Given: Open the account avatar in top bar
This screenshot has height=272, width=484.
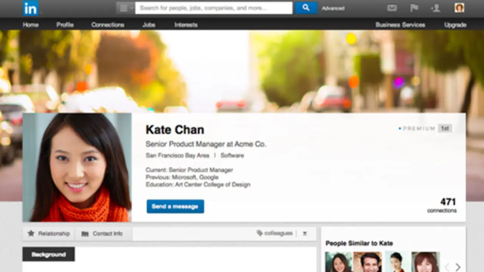Looking at the screenshot, I should (459, 8).
